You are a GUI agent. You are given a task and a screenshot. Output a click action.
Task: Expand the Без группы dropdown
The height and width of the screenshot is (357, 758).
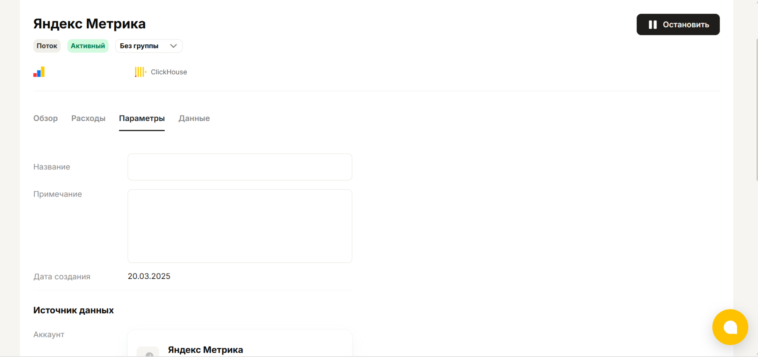click(149, 46)
